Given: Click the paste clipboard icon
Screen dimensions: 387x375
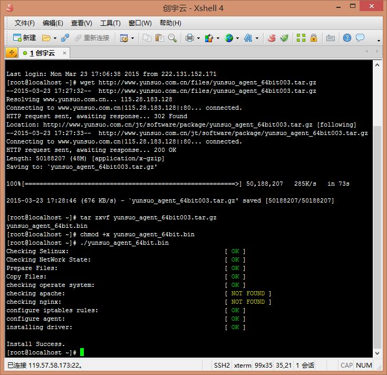Looking at the screenshot, I should tap(159, 38).
